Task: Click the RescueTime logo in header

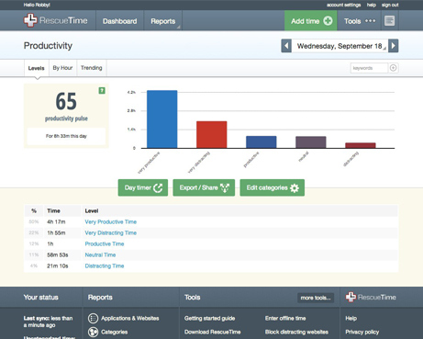Action: point(56,20)
